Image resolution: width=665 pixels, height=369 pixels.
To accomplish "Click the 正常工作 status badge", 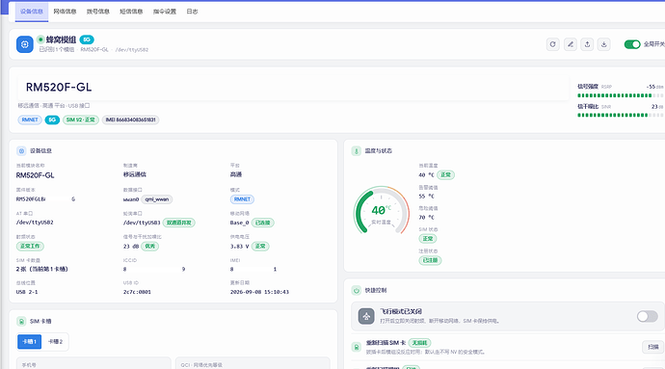I will [x=30, y=246].
